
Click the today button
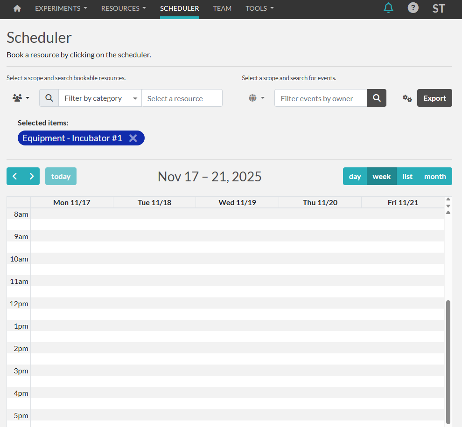point(61,176)
